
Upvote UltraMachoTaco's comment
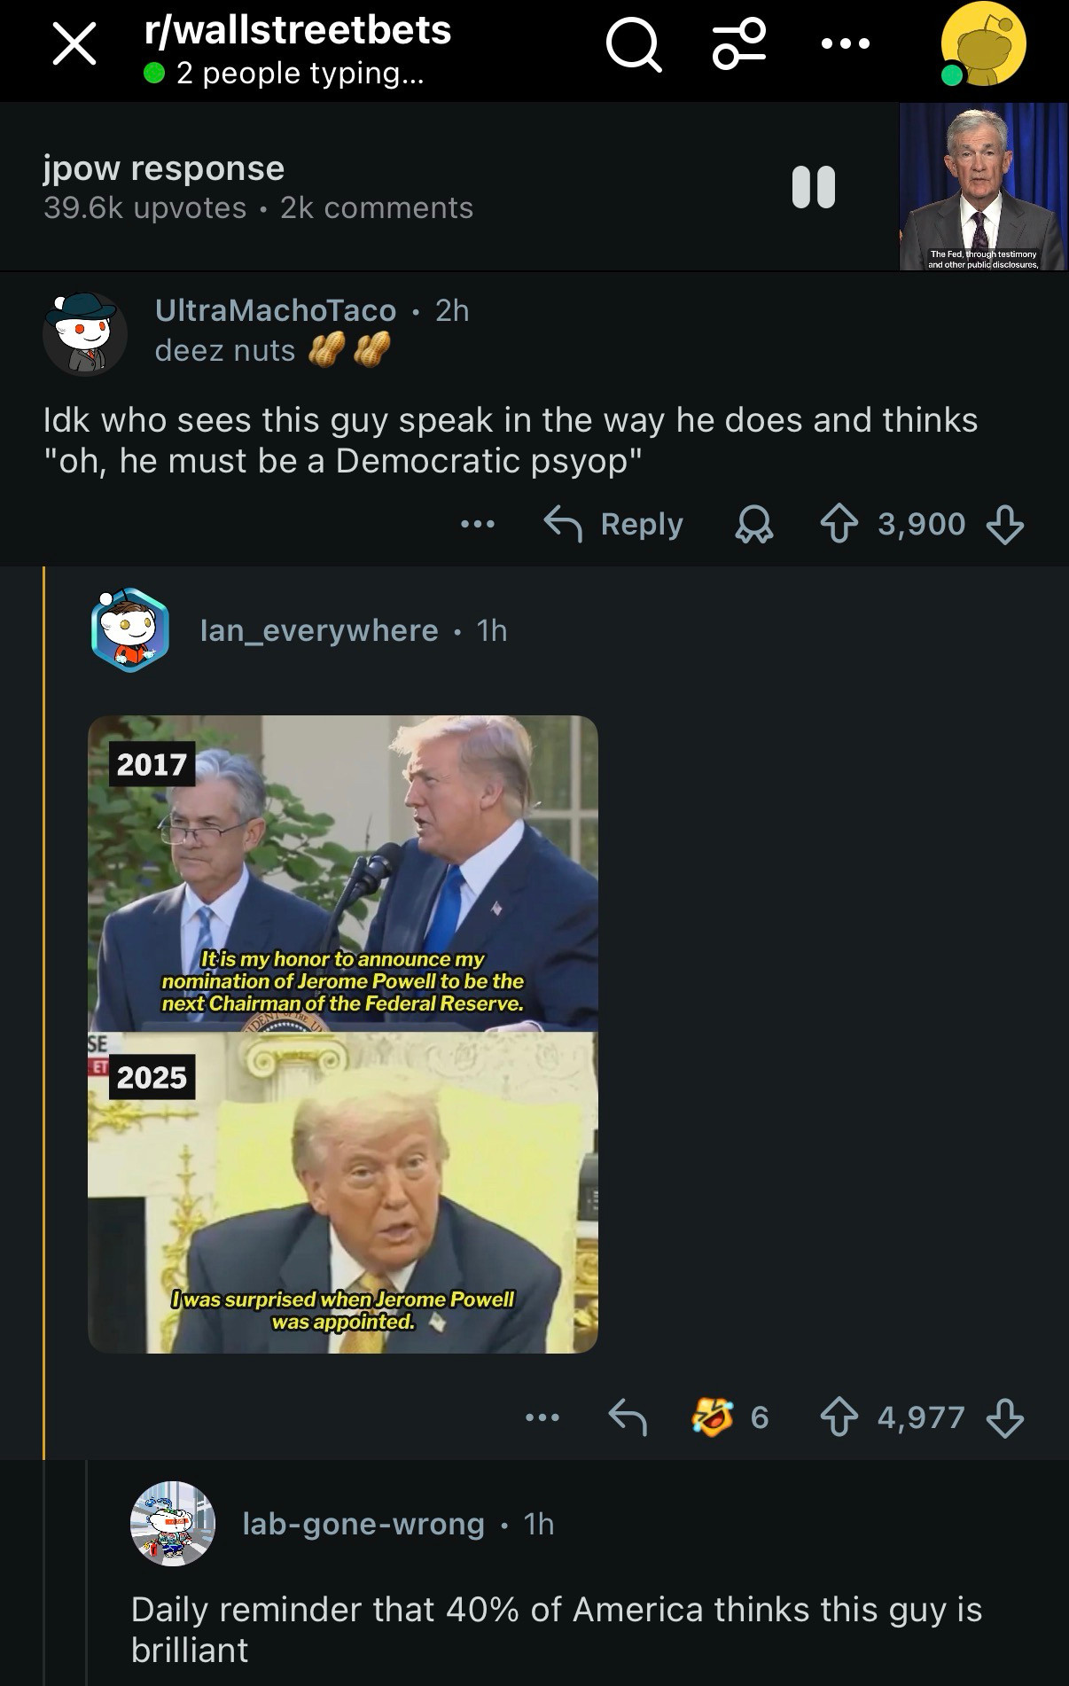click(x=839, y=524)
